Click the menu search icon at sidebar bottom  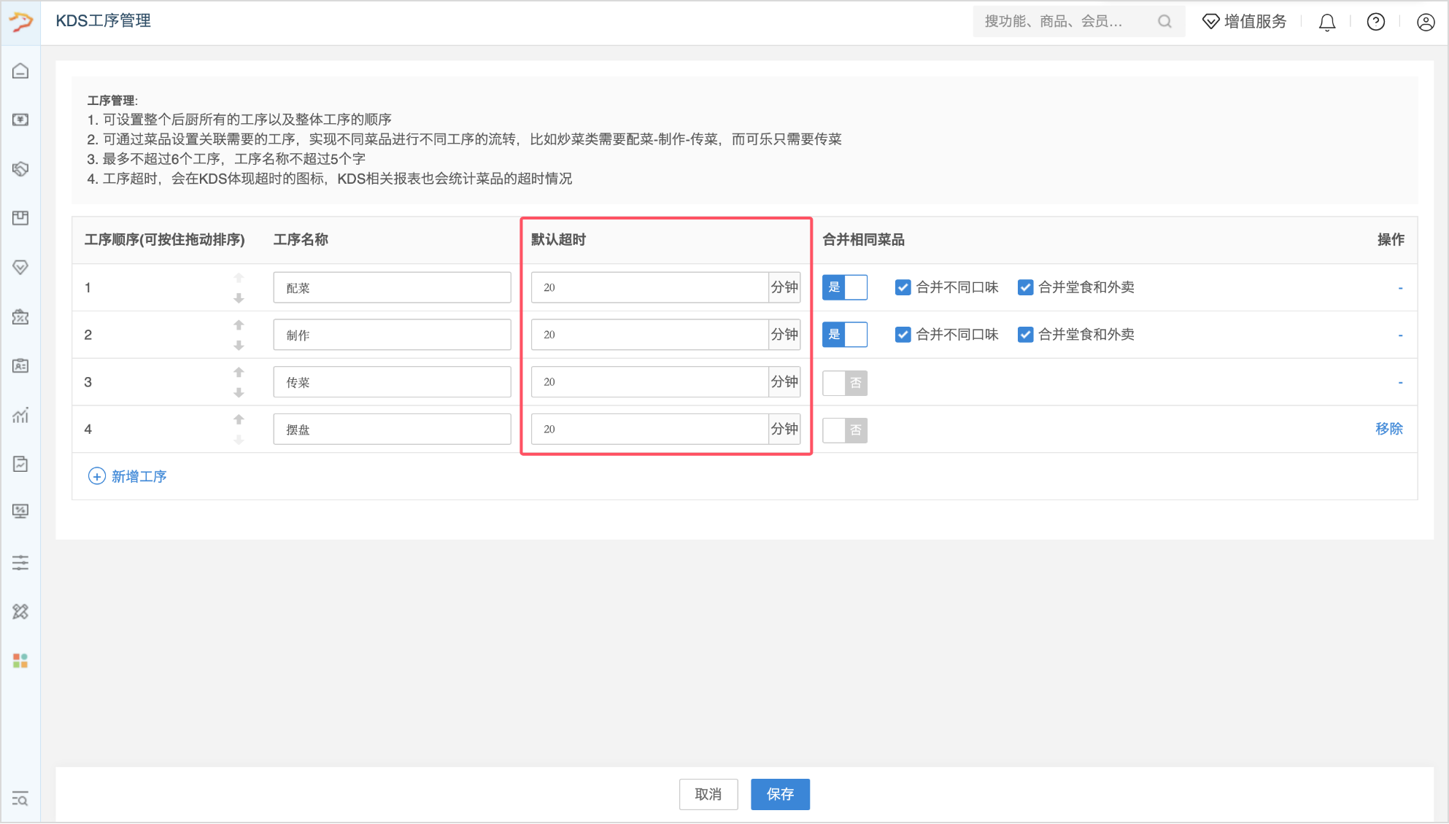[20, 798]
